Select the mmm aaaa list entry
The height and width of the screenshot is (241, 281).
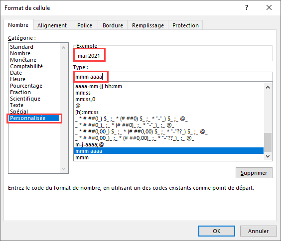pos(169,151)
